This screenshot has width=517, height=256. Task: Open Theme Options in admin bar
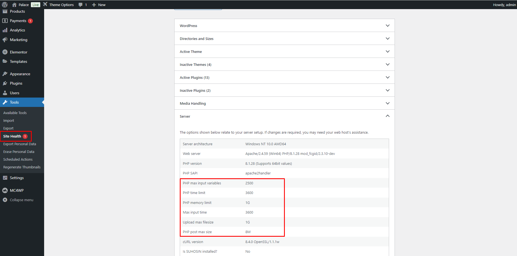tap(61, 5)
